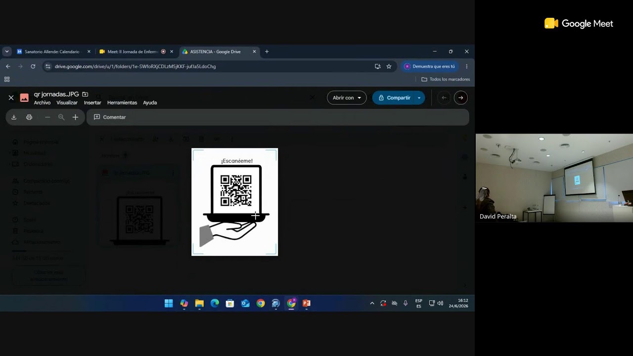This screenshot has width=633, height=356.
Task: Open the volume control in system tray
Action: (x=440, y=304)
